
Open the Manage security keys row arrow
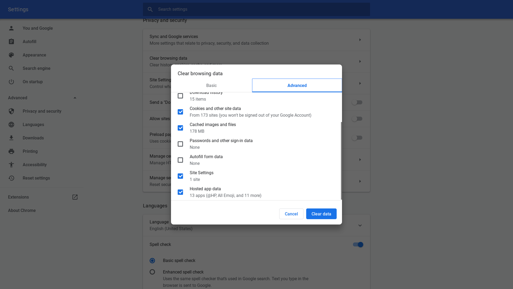pyautogui.click(x=360, y=181)
